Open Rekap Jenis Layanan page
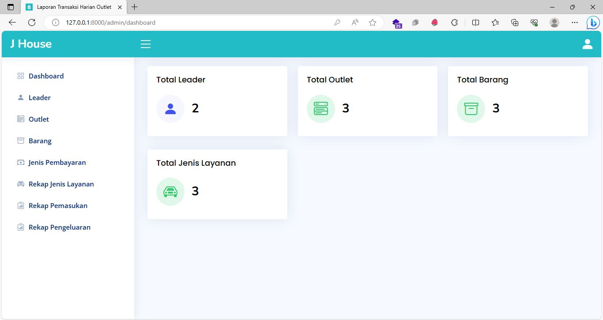The height and width of the screenshot is (320, 603). [x=61, y=184]
